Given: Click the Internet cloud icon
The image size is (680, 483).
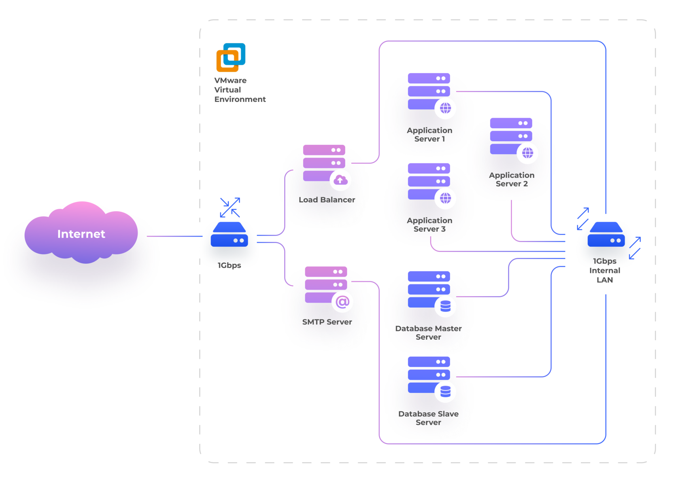Looking at the screenshot, I should point(81,232).
